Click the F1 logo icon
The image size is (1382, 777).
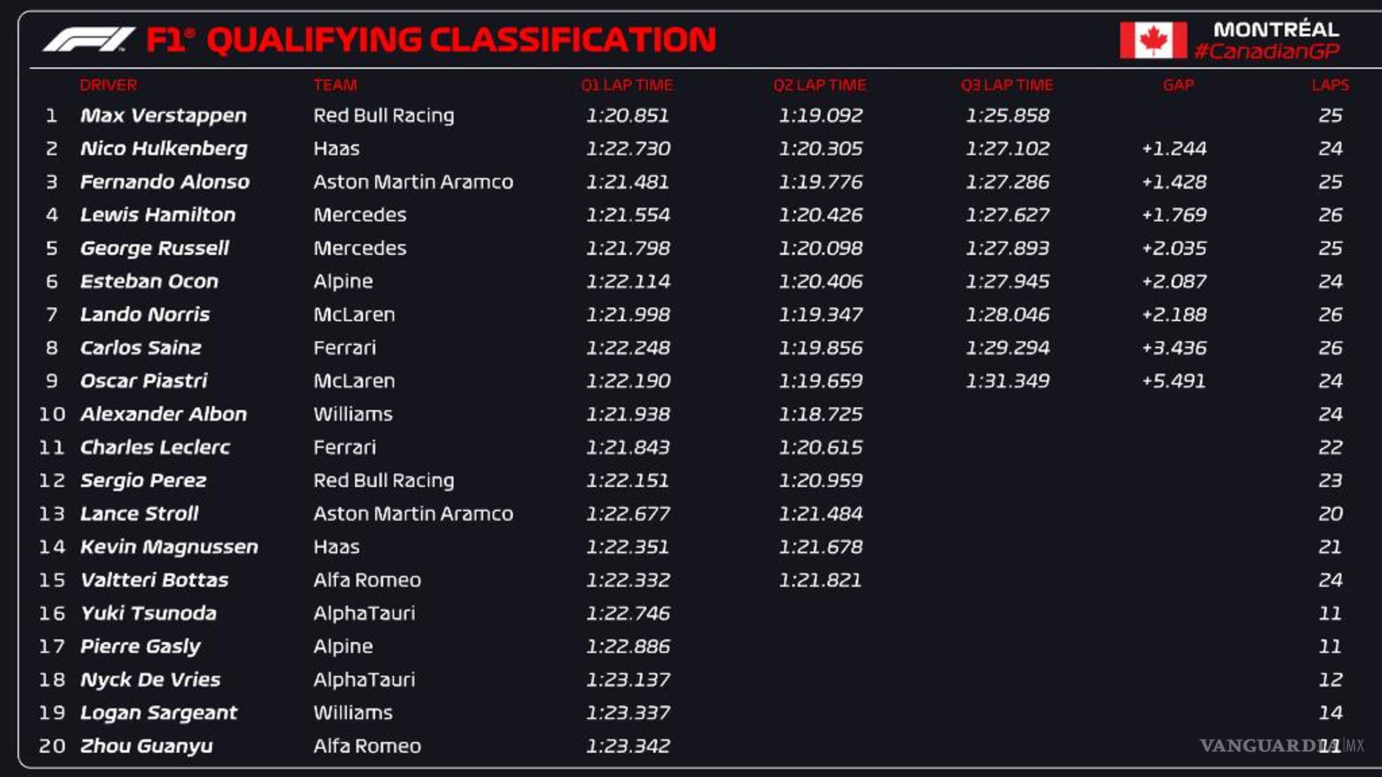click(88, 39)
